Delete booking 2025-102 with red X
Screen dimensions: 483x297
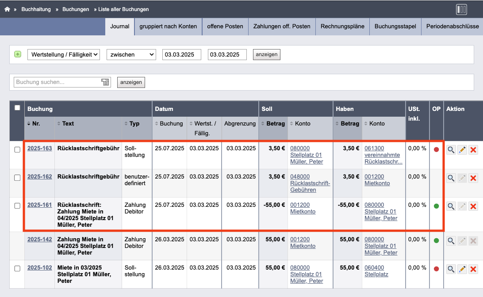[473, 269]
